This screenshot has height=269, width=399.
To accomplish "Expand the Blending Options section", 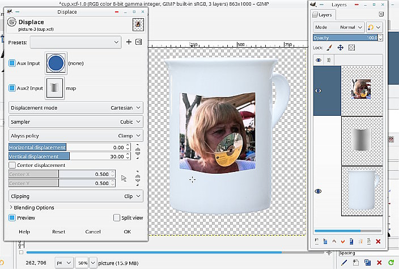I will pos(11,208).
